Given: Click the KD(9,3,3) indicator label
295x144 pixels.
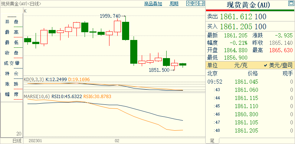Looking at the screenshot, I should point(34,80).
